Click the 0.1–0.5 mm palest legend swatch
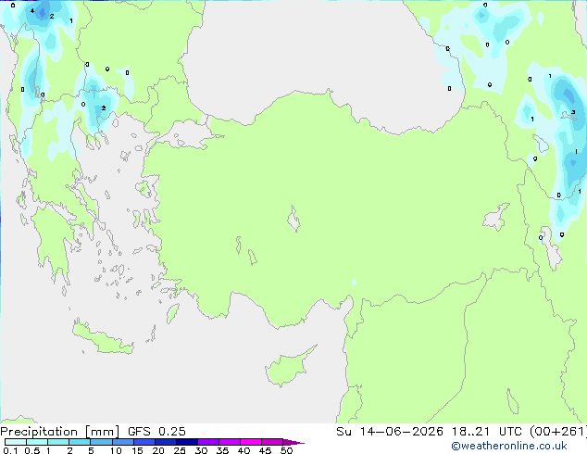 pyautogui.click(x=16, y=442)
